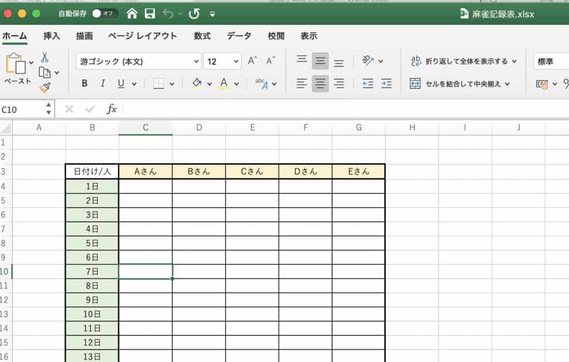The width and height of the screenshot is (569, 362).
Task: Switch to the 挿入 tab
Action: (52, 36)
